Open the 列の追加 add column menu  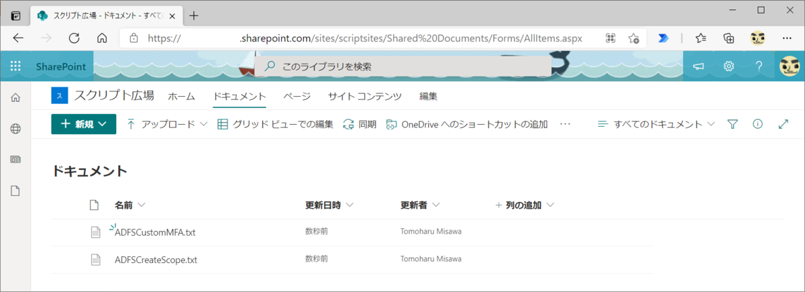coord(524,205)
